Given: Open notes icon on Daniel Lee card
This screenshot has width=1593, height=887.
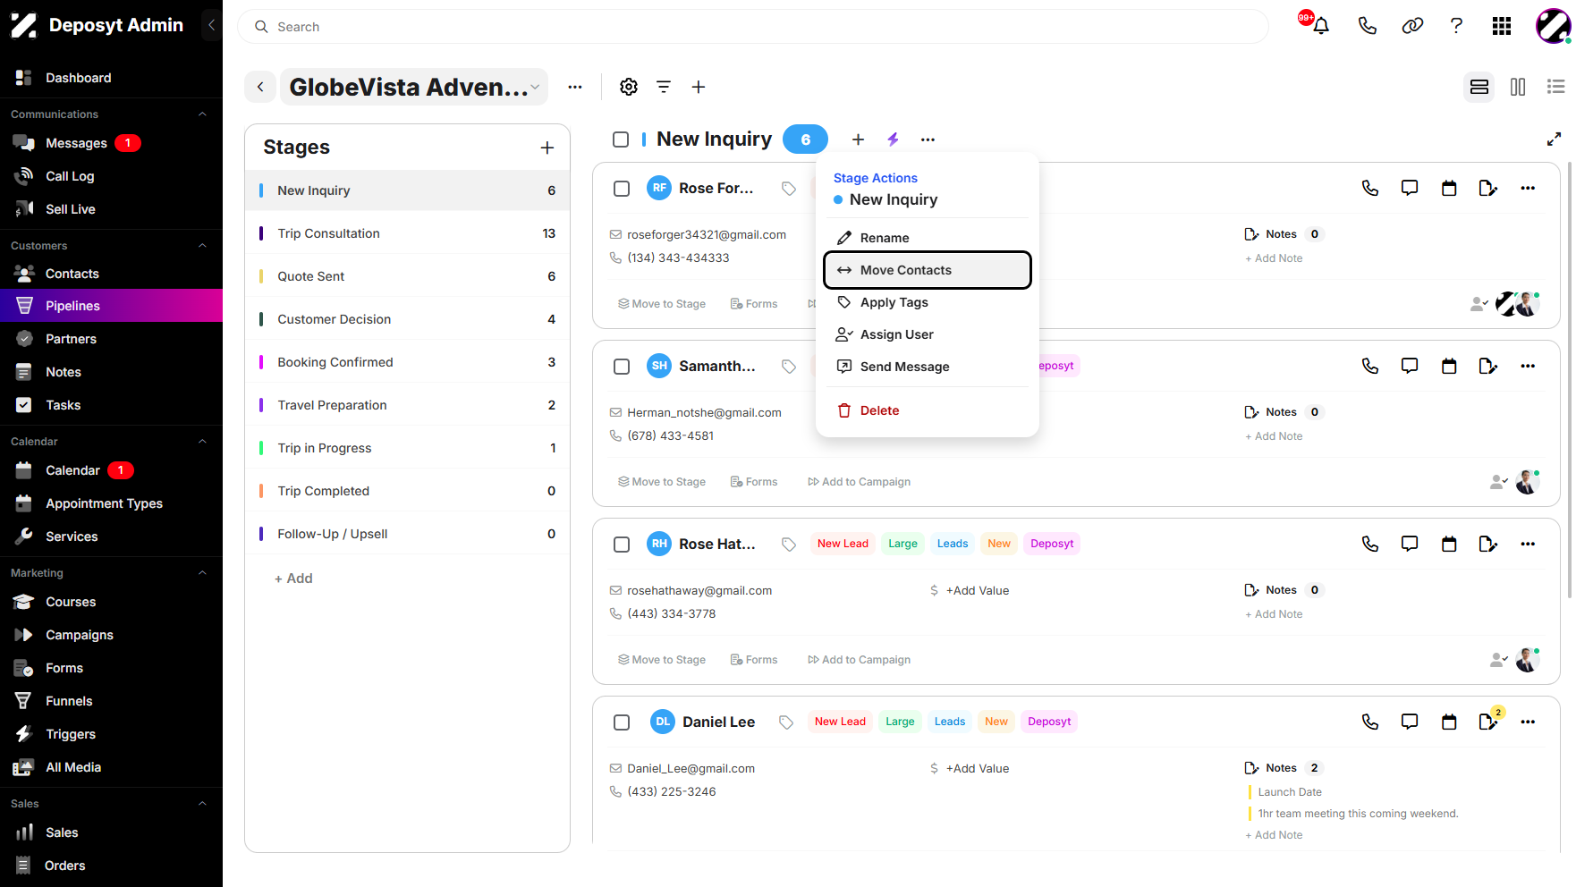Looking at the screenshot, I should tap(1488, 722).
